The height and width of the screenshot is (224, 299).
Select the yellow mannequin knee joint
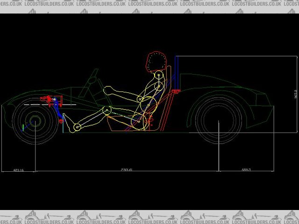(x=107, y=110)
